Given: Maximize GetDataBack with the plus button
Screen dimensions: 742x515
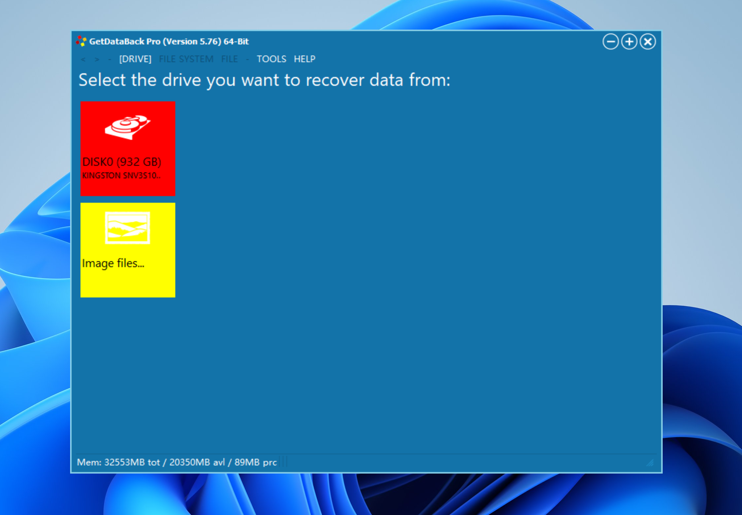Looking at the screenshot, I should click(629, 42).
